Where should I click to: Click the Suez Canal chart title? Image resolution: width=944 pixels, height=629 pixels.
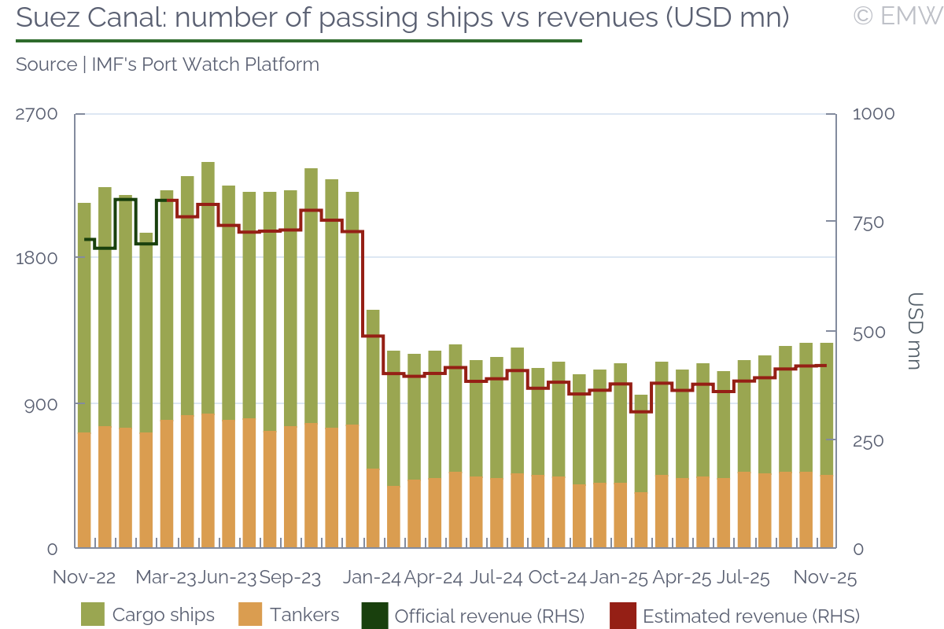point(402,17)
